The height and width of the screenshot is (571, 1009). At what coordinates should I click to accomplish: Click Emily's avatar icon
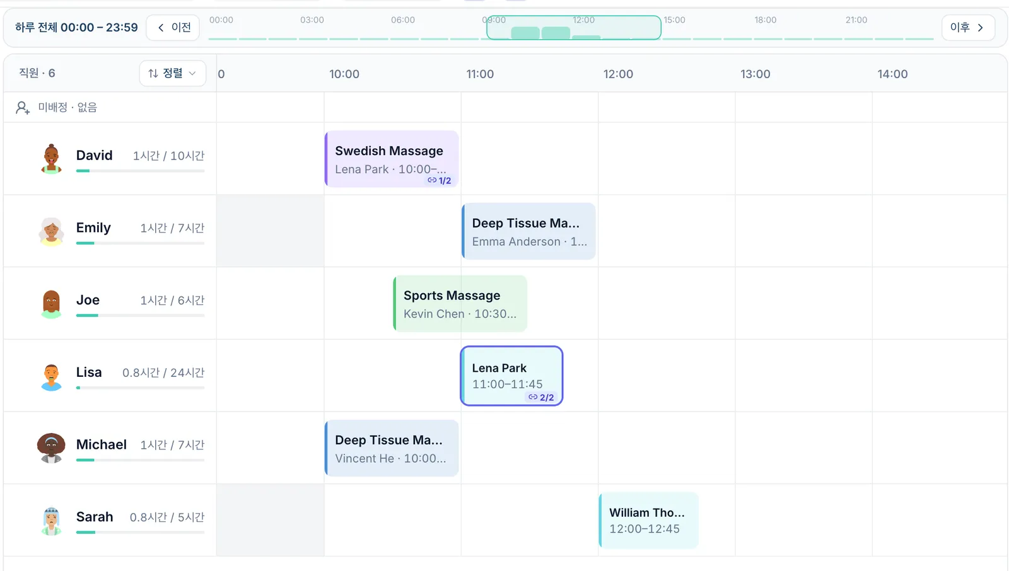[51, 231]
